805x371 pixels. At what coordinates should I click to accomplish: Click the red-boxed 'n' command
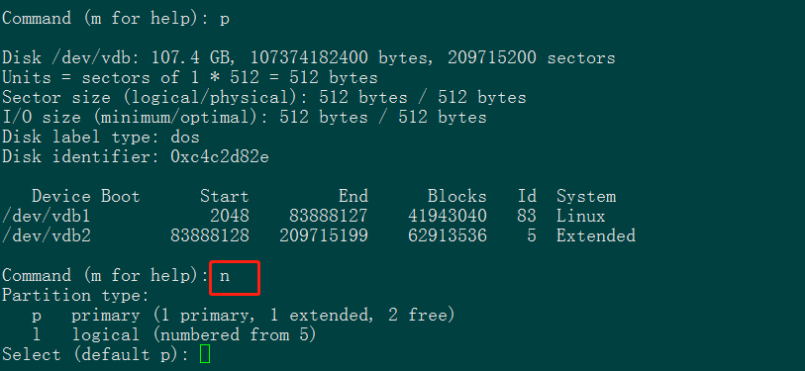click(x=225, y=276)
